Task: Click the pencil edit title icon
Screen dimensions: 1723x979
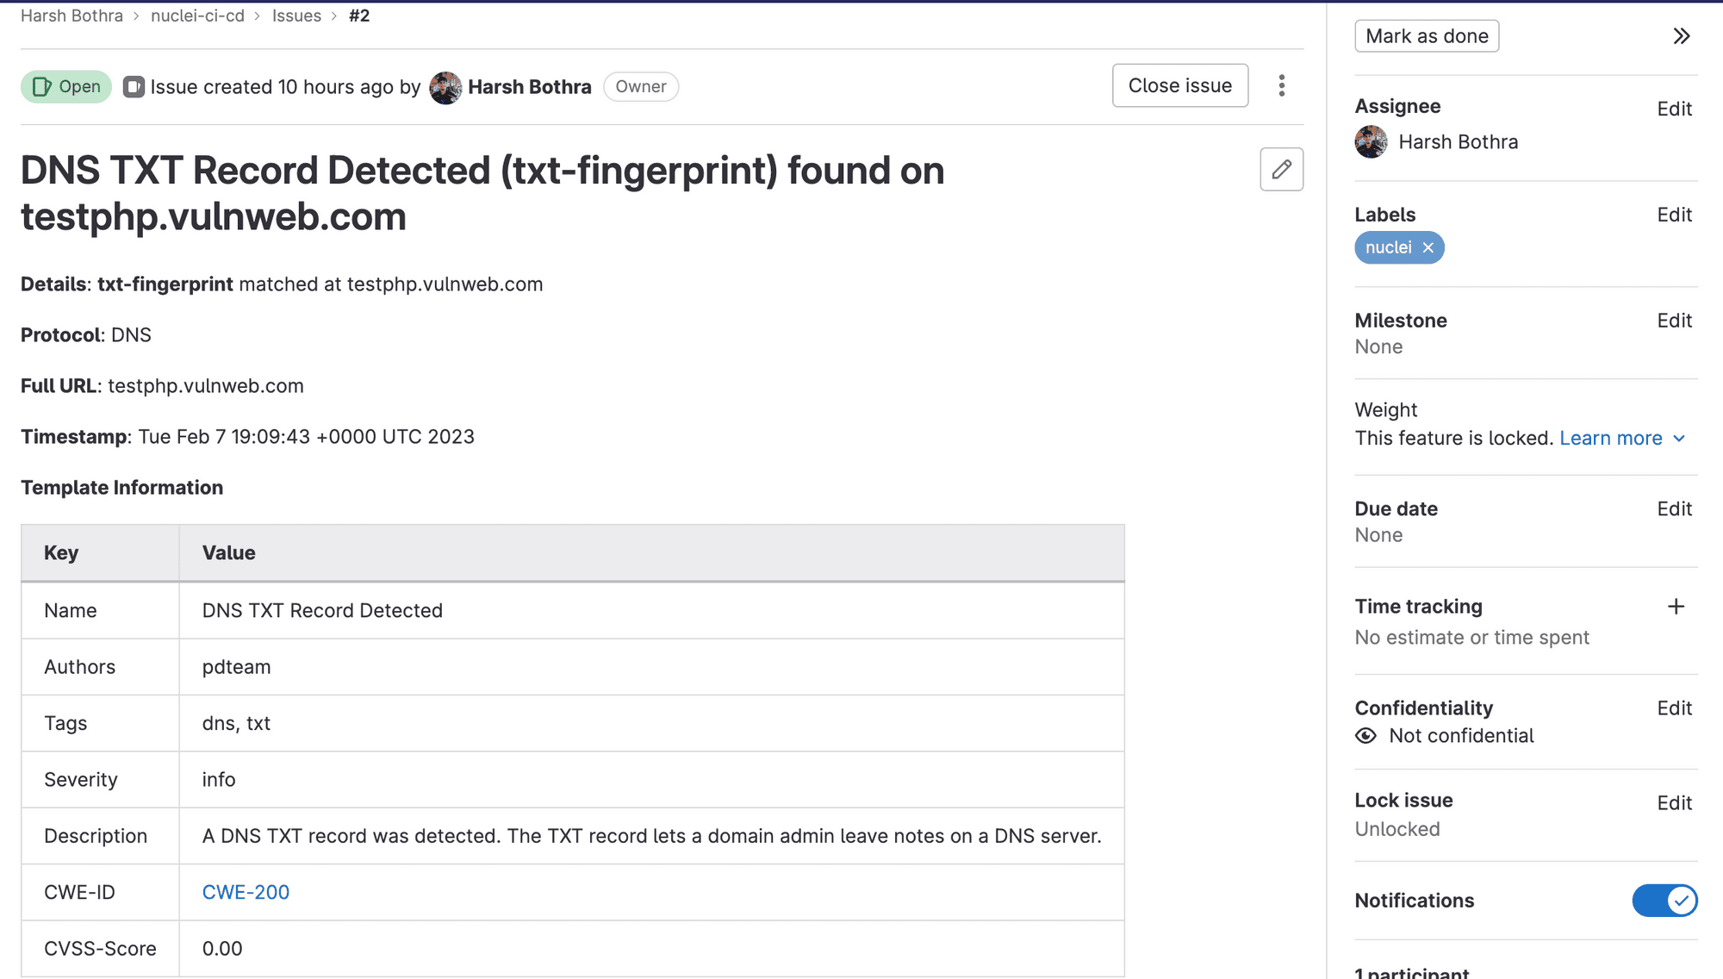Action: [1281, 169]
